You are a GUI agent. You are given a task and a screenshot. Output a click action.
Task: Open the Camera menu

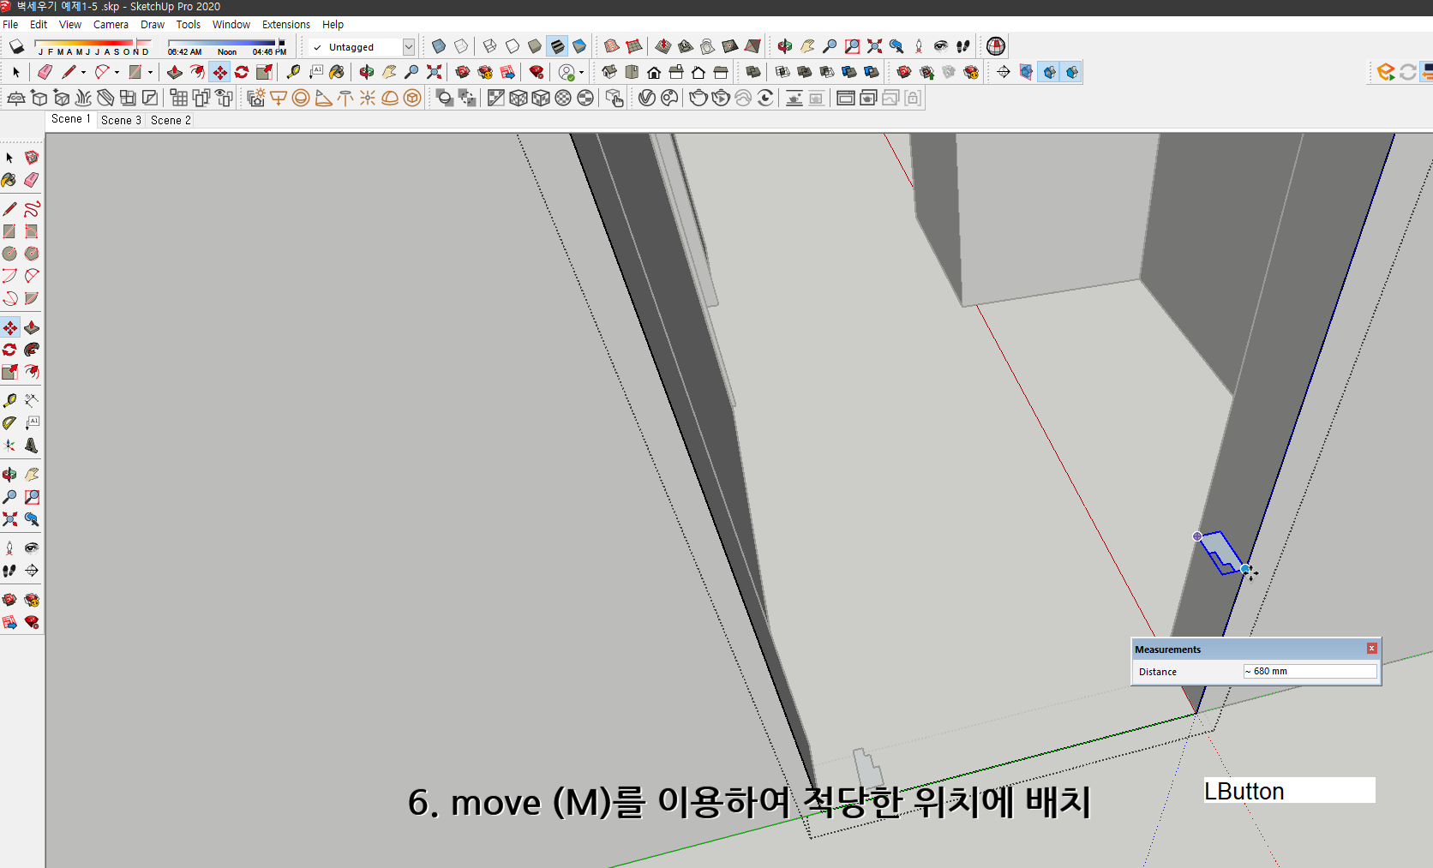tap(111, 24)
